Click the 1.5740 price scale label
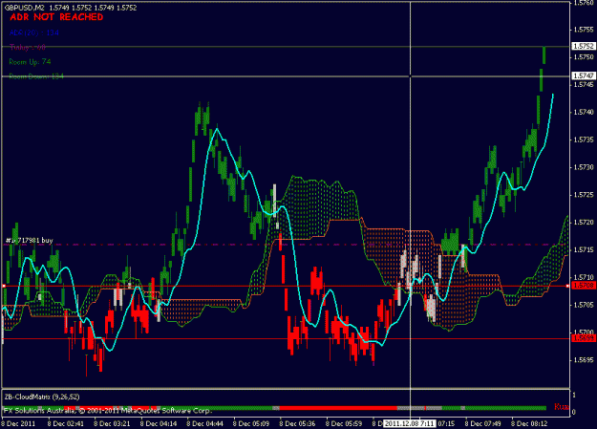The image size is (597, 429). click(584, 112)
